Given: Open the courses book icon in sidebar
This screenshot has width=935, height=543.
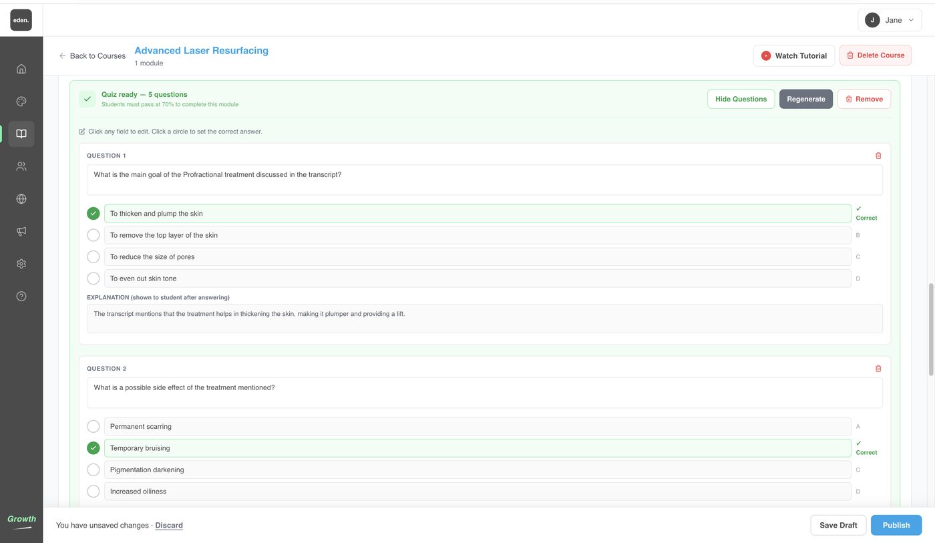Looking at the screenshot, I should click(x=21, y=134).
